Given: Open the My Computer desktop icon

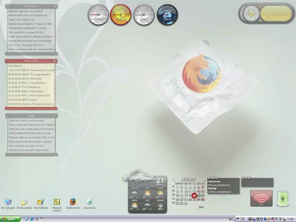Looking at the screenshot, I should 8,203.
